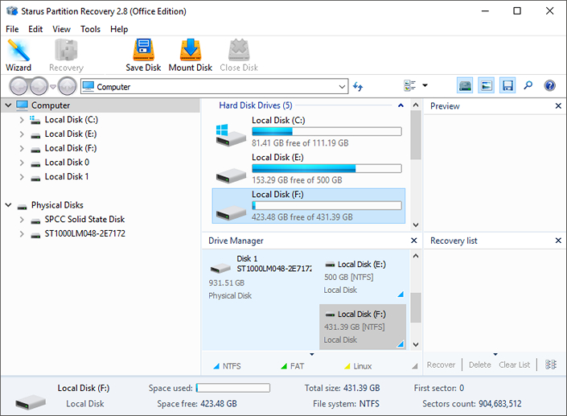This screenshot has width=567, height=416.
Task: Click the Close Disk icon
Action: 239,55
